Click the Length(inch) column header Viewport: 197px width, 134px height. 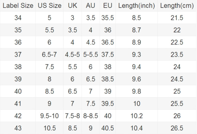136,6
